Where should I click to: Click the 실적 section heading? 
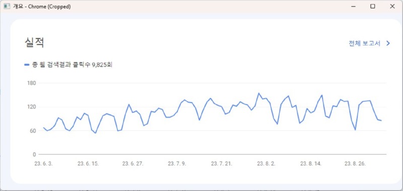[x=34, y=42]
